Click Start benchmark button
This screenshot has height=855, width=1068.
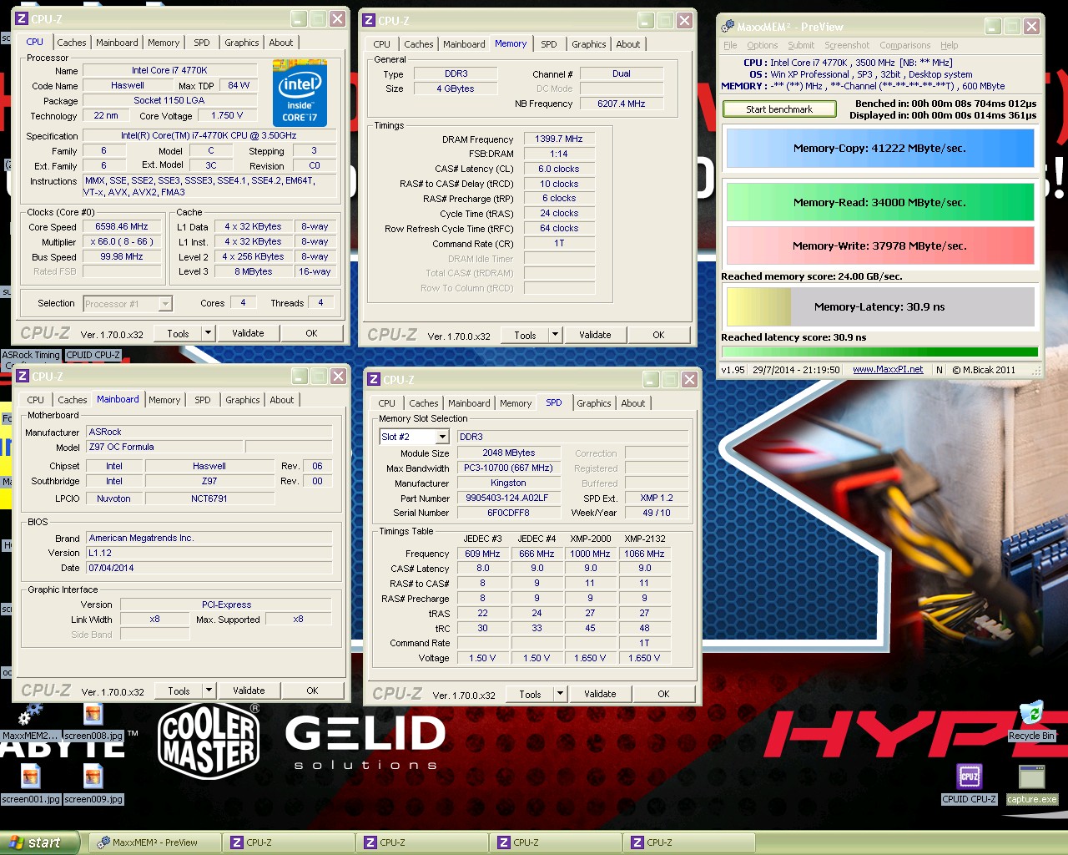(779, 109)
